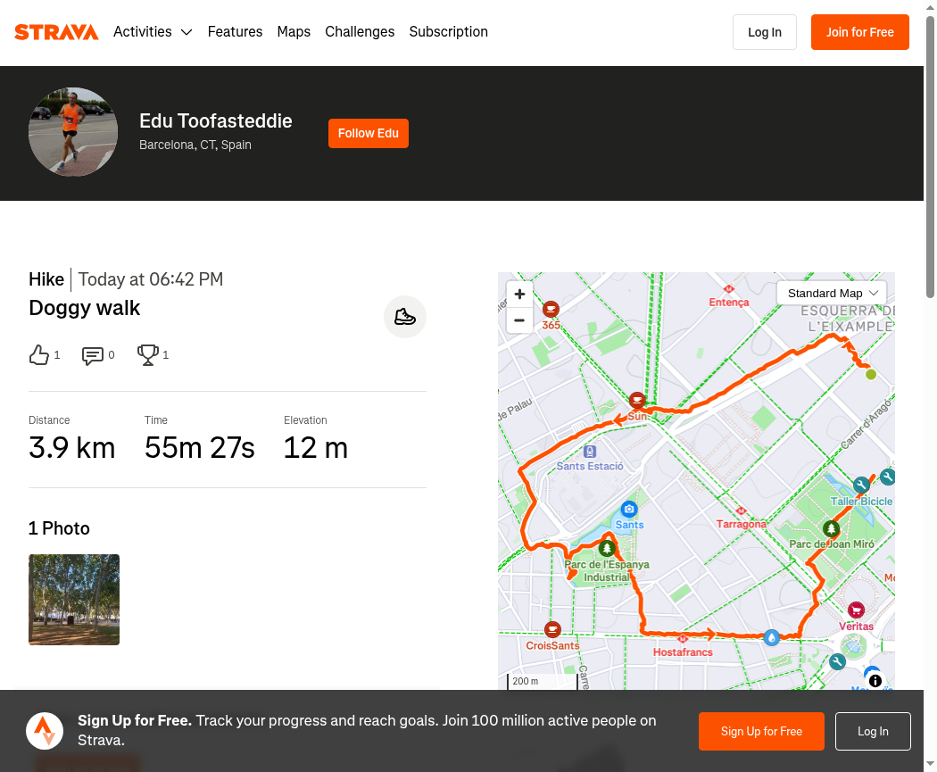Click the top Log In button
Image resolution: width=937 pixels, height=772 pixels.
click(x=764, y=32)
